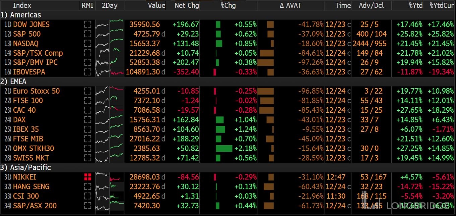Select the Euro Stoxx 50 2Day sparkline

110,91
